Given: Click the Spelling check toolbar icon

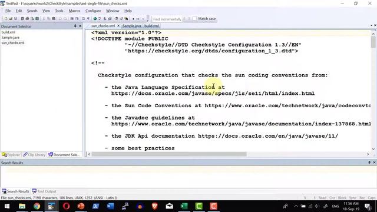Looking at the screenshot, I should click(x=100, y=18).
